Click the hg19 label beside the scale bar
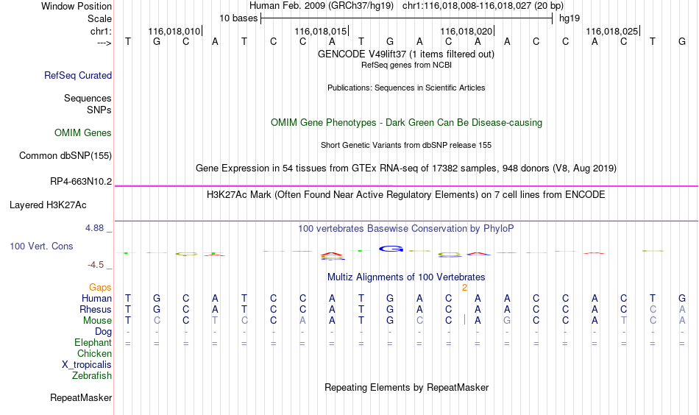The height and width of the screenshot is (415, 699). point(570,18)
